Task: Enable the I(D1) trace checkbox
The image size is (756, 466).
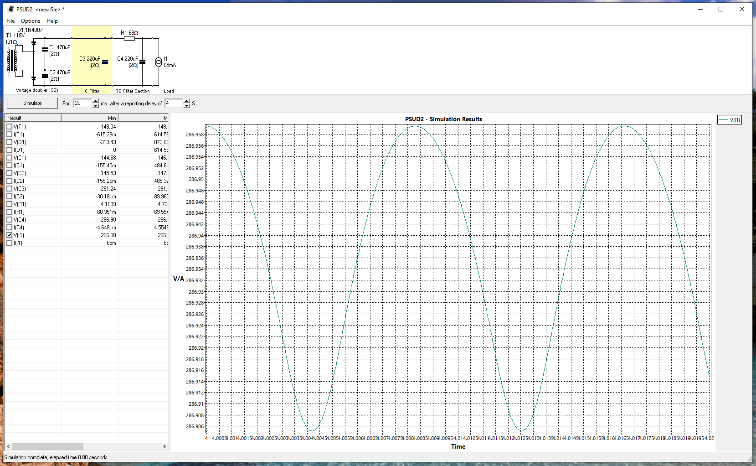Action: (x=9, y=150)
